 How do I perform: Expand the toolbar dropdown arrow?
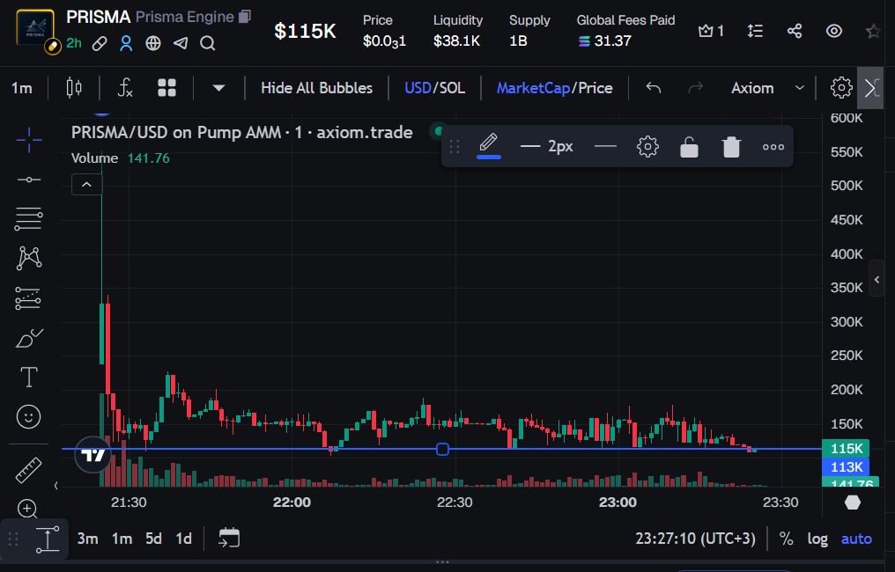click(218, 88)
